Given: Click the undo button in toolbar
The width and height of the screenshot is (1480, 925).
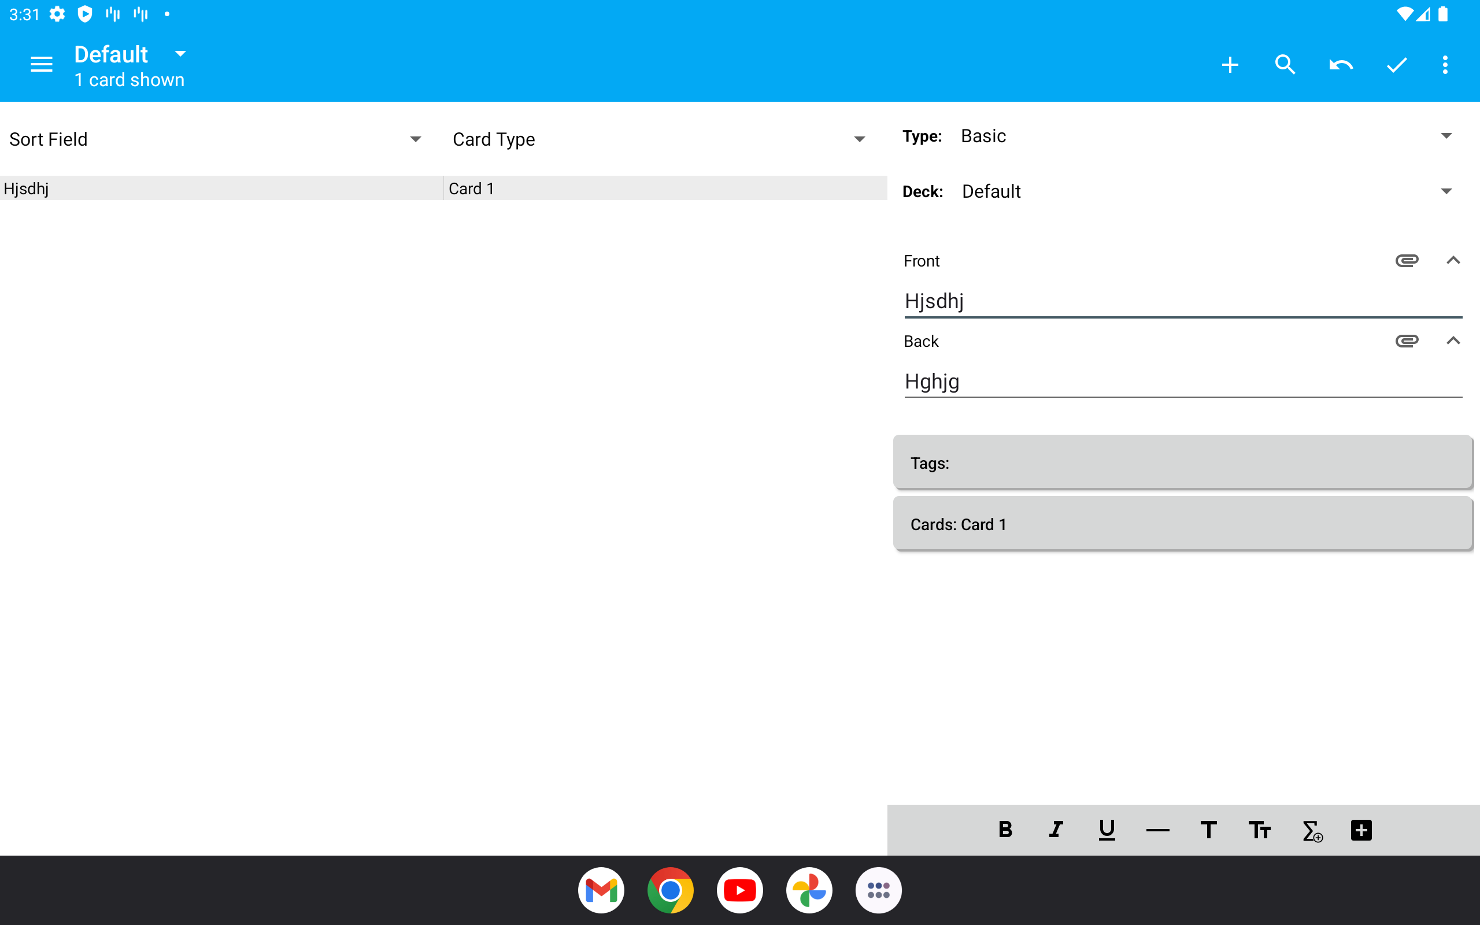Looking at the screenshot, I should pos(1340,65).
